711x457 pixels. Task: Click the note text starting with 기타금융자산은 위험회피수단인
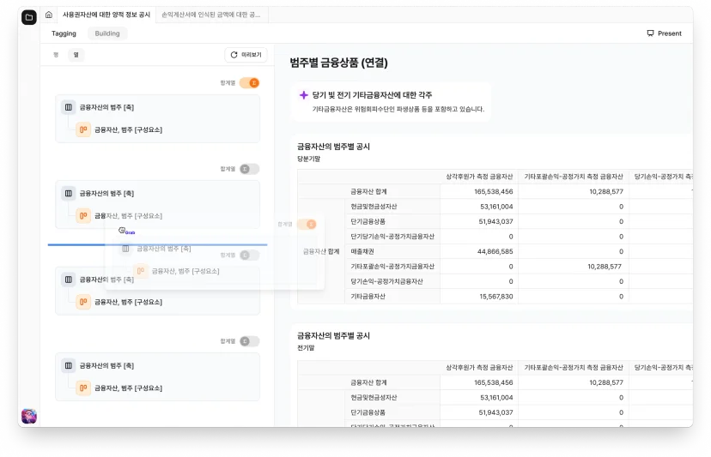[398, 109]
